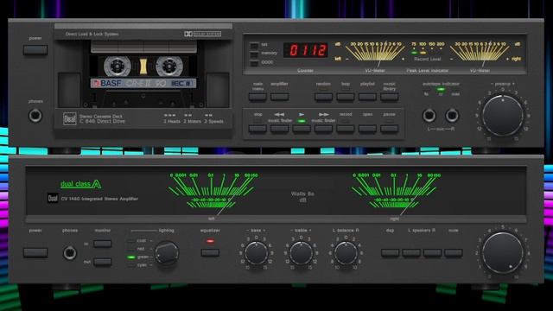Viewport: 553px width, 311px height.
Task: Click the open button on the deck
Action: click(367, 129)
